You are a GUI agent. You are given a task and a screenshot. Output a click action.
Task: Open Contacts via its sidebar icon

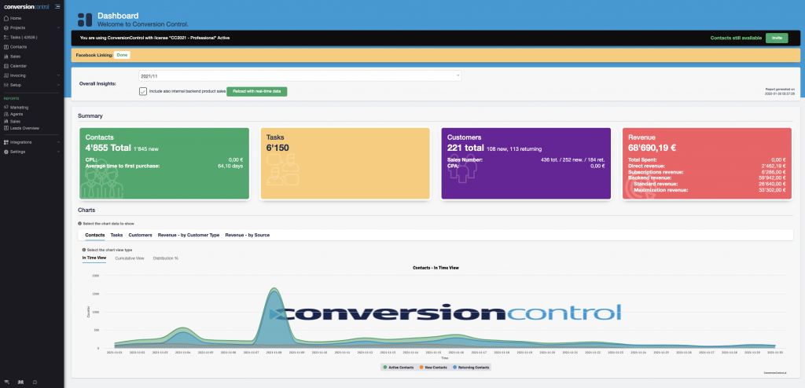point(6,46)
